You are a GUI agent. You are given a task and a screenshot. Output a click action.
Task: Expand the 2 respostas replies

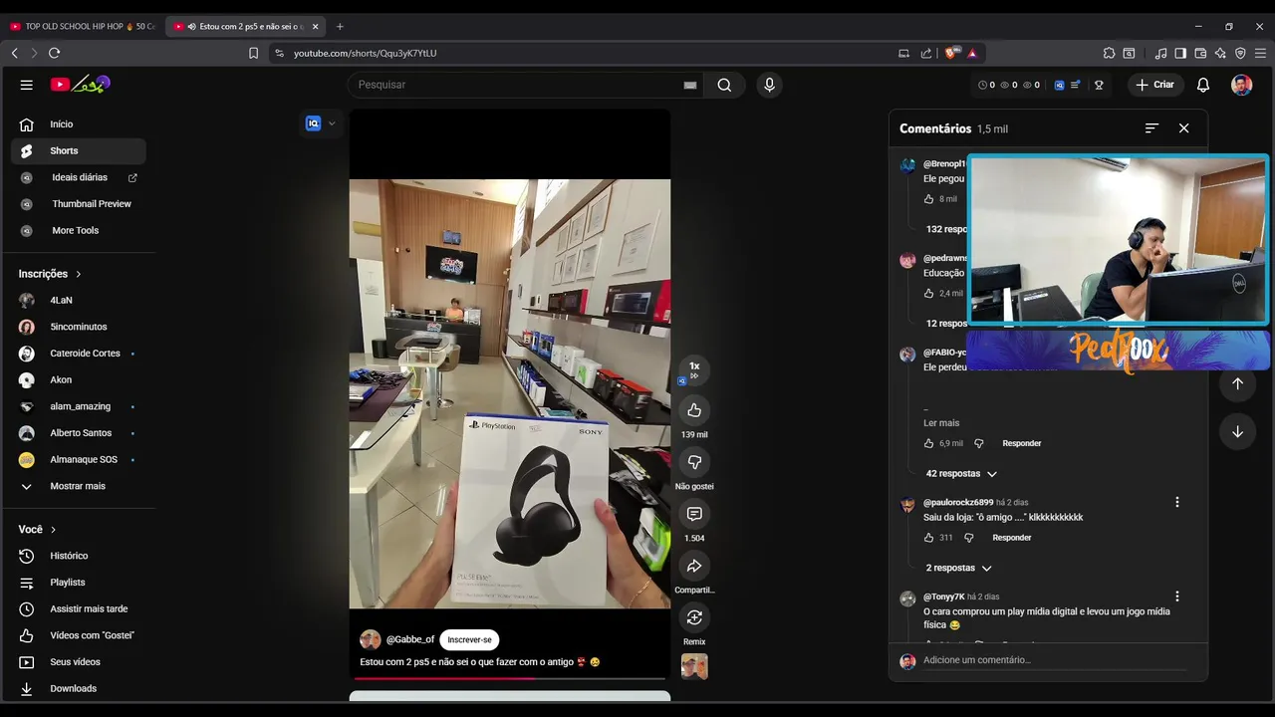coord(958,568)
